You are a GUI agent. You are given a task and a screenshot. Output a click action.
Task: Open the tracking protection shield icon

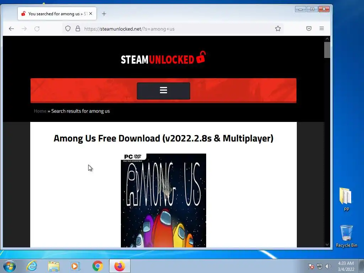(x=68, y=28)
